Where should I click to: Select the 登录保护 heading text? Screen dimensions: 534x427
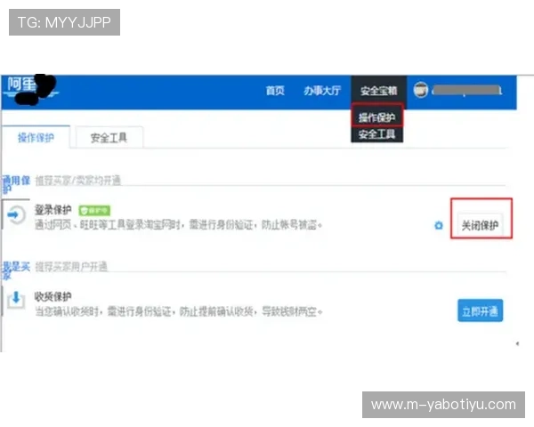click(x=53, y=210)
